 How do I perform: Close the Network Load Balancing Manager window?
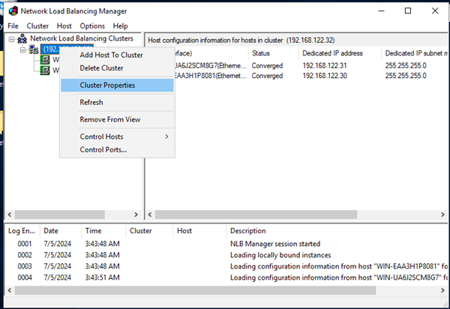[x=435, y=11]
